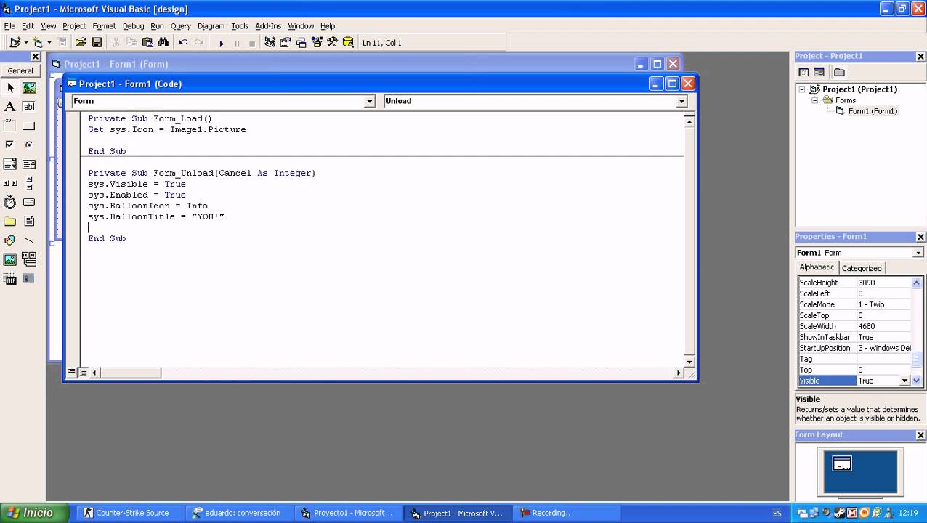Collapse the Forms folder in project tree

pyautogui.click(x=815, y=100)
